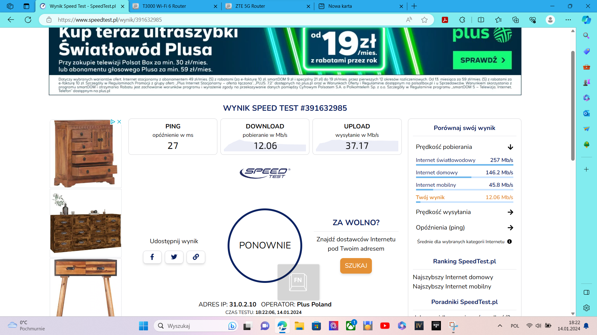The height and width of the screenshot is (335, 597).
Task: Select Wynik Speed Test tab
Action: coord(82,6)
